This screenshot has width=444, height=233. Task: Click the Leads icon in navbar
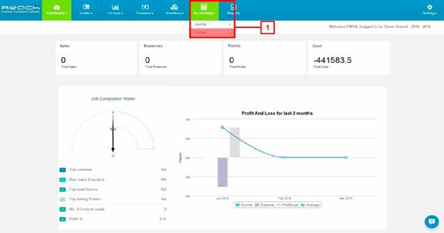coord(86,7)
